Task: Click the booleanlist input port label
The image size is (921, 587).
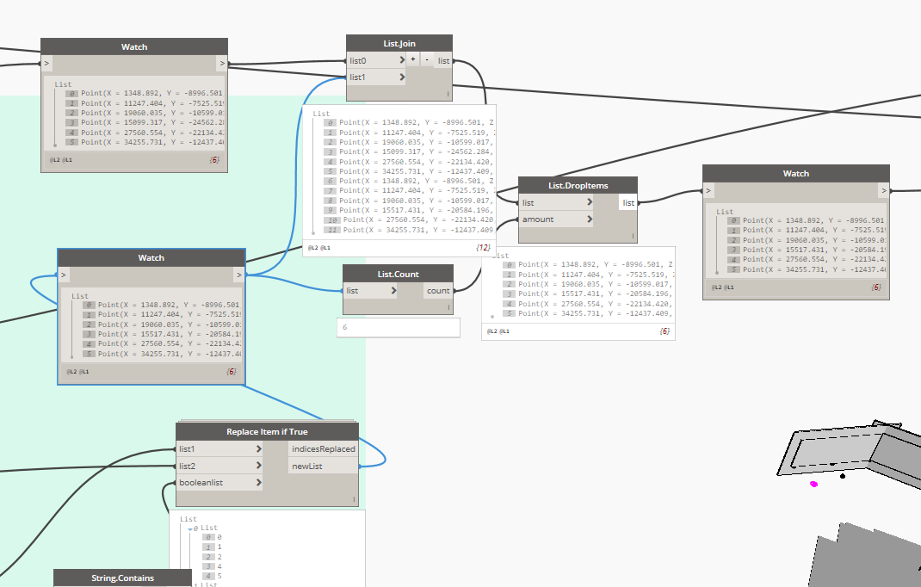Action: 201,482
